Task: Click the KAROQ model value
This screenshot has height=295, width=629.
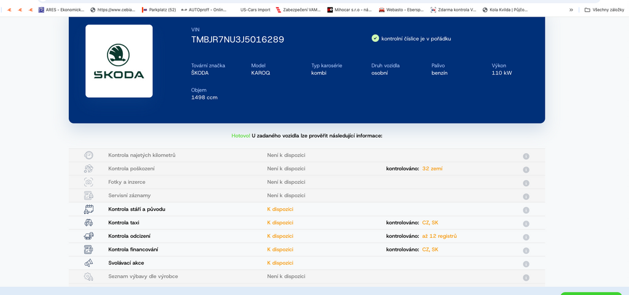Action: pyautogui.click(x=260, y=73)
